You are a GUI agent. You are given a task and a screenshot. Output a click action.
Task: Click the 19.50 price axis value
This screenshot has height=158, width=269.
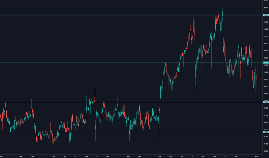tap(266, 79)
